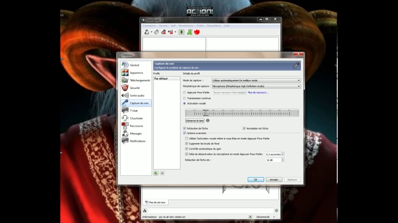Click the Déconnecté status text
Viewport: 398px width, 223px height.
pos(263,217)
